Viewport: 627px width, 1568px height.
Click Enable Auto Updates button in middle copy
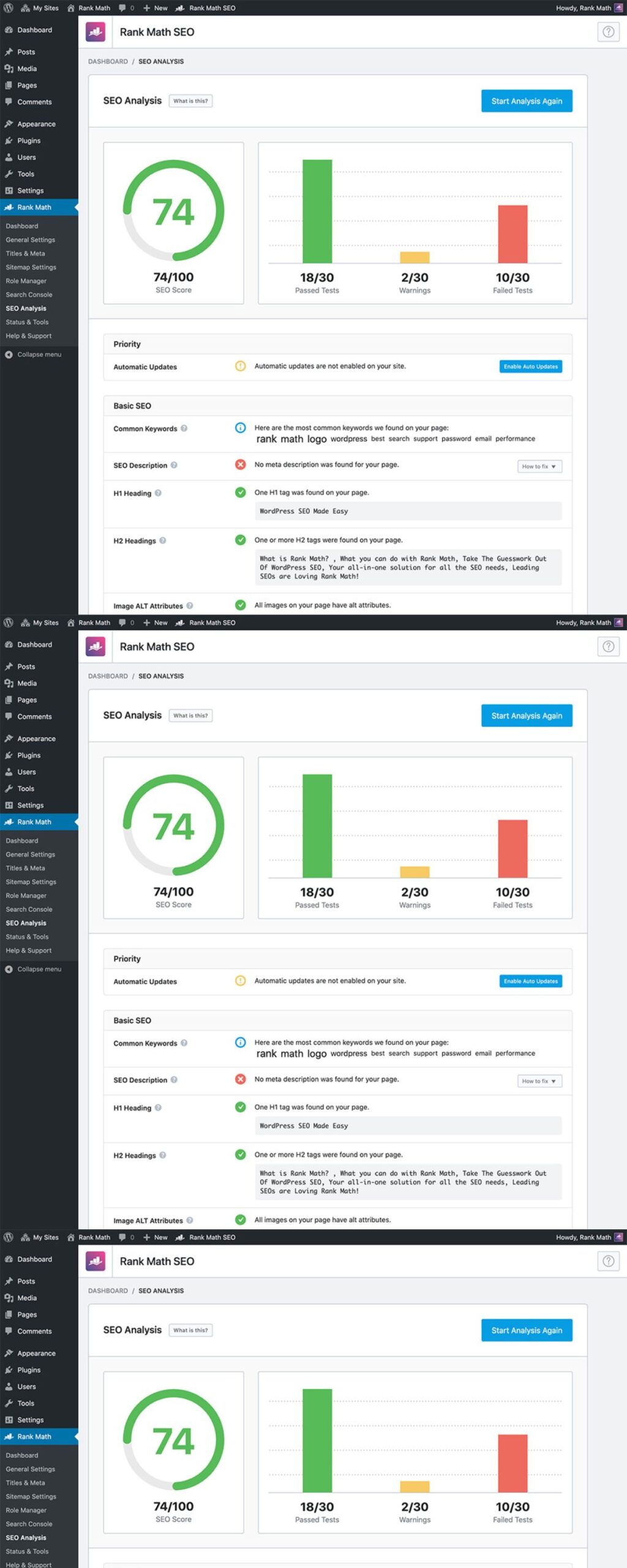[x=531, y=982]
